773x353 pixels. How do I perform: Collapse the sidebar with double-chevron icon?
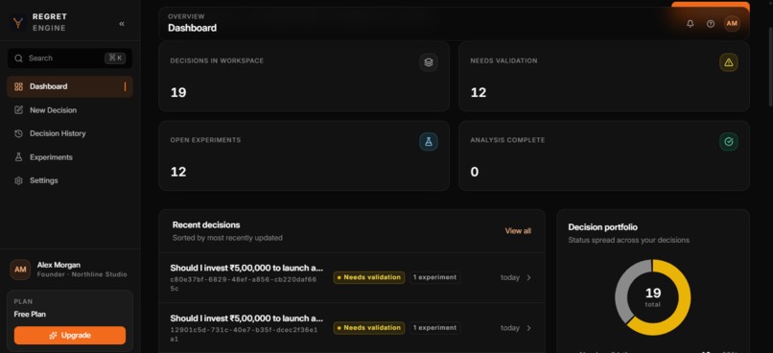[x=122, y=24]
